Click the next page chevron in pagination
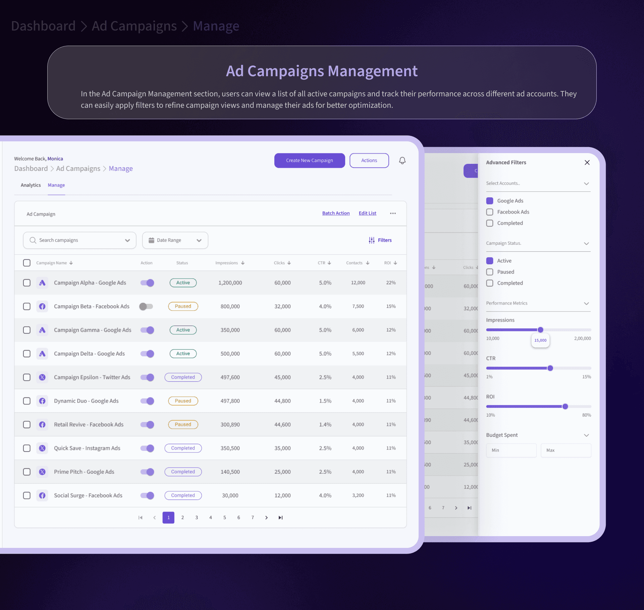This screenshot has width=644, height=610. tap(266, 517)
